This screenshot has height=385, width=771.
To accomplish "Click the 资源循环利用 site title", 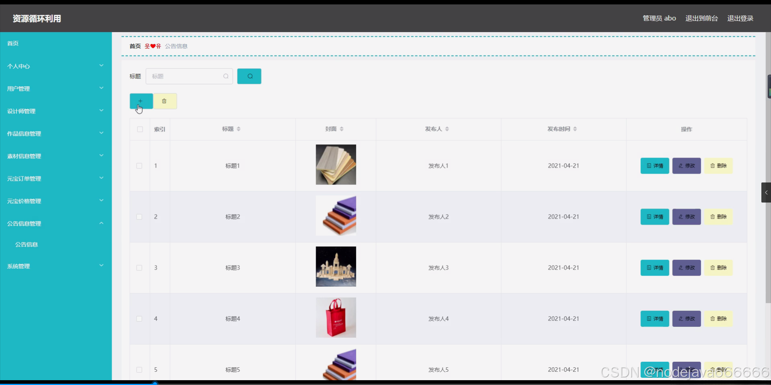I will point(37,18).
